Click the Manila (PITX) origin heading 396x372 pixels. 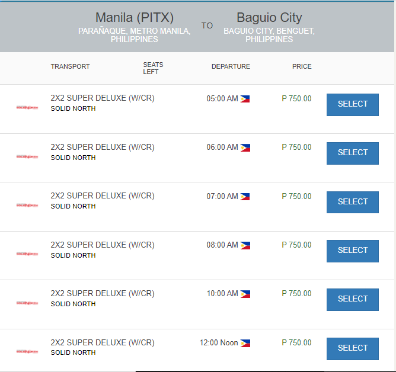pyautogui.click(x=135, y=18)
